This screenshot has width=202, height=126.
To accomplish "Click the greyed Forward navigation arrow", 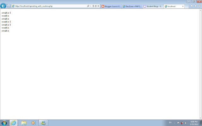I will pyautogui.click(x=9, y=6).
